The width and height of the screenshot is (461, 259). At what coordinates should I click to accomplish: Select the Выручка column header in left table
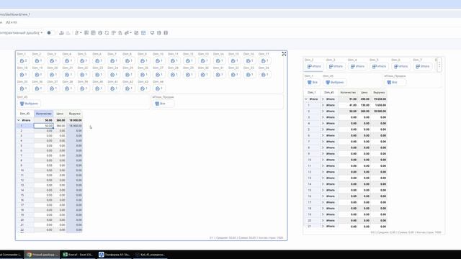(x=75, y=114)
